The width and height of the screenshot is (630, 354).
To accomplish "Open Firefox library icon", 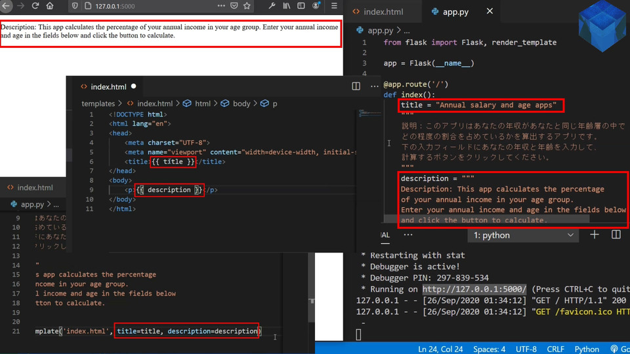I will click(287, 6).
